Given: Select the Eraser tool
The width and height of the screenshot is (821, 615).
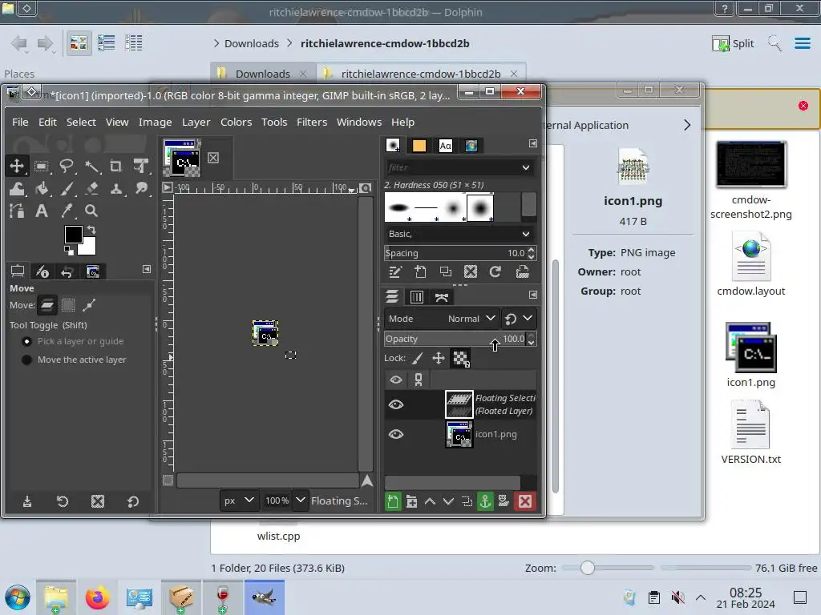Looking at the screenshot, I should (x=92, y=189).
